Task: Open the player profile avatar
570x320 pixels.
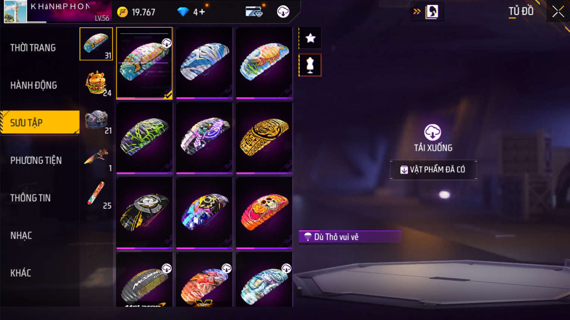Action: 15,12
